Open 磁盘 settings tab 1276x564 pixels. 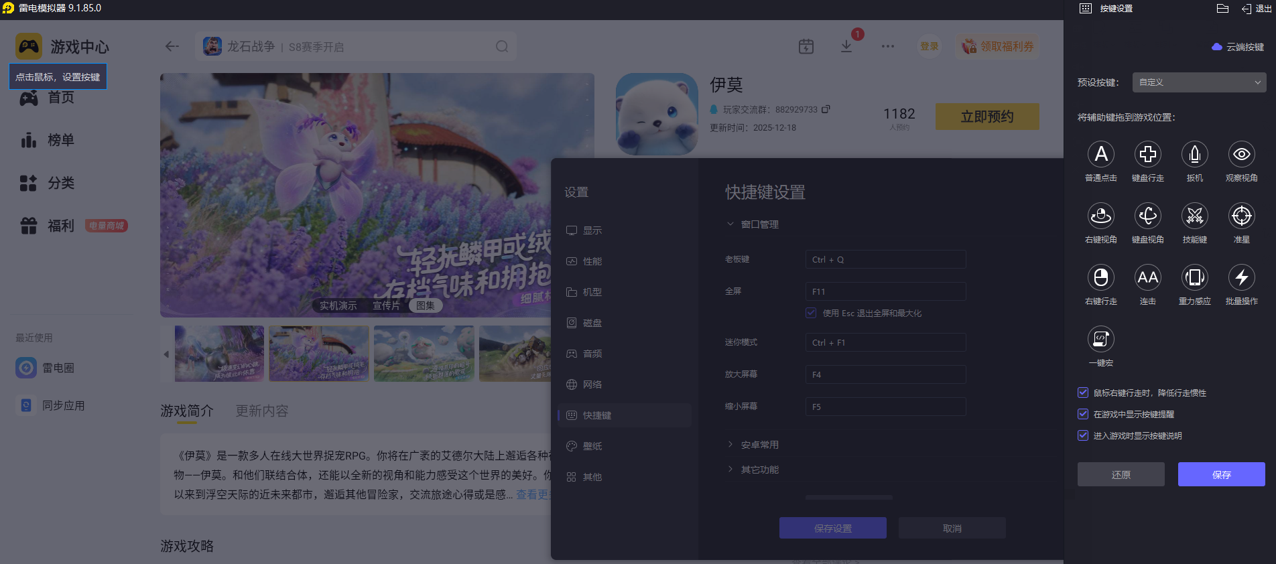tap(625, 323)
